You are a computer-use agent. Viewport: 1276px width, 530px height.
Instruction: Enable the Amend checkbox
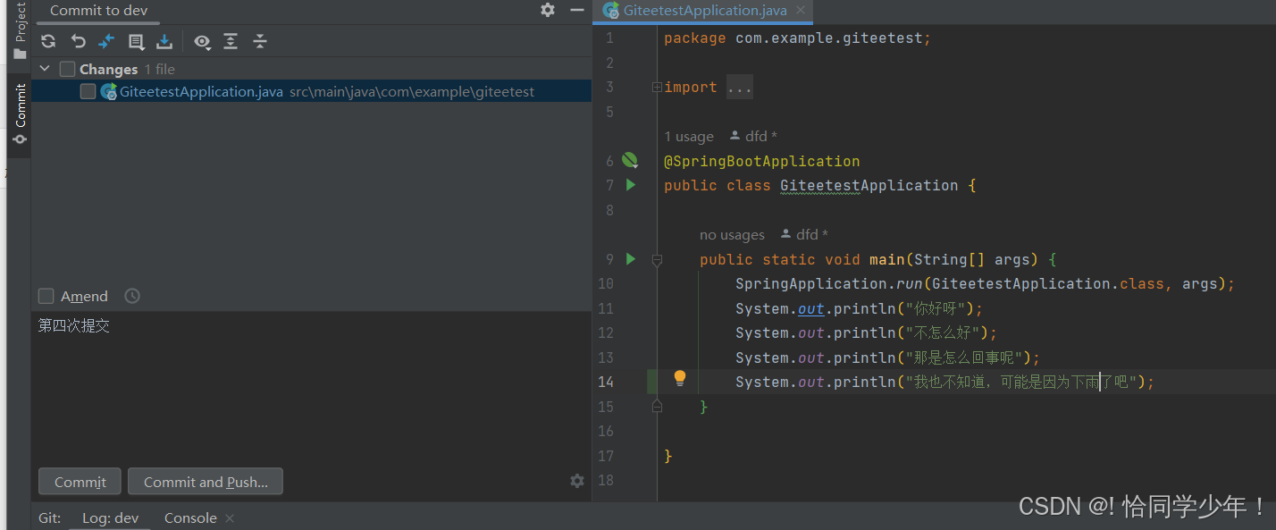46,296
